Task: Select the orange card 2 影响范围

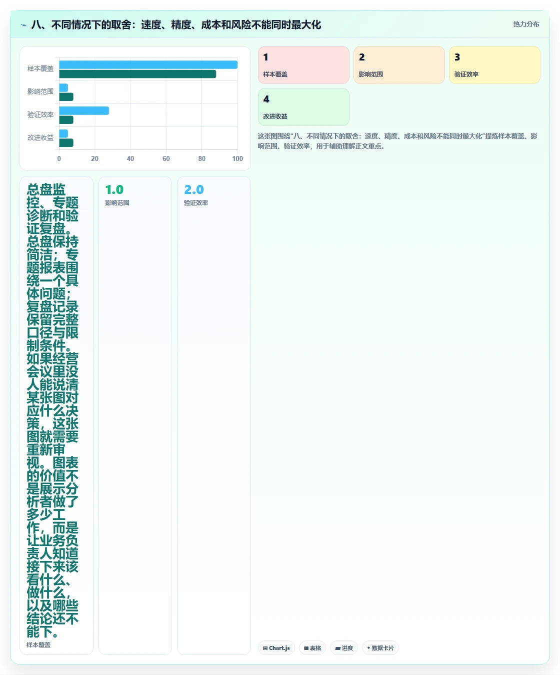Action: (x=399, y=65)
